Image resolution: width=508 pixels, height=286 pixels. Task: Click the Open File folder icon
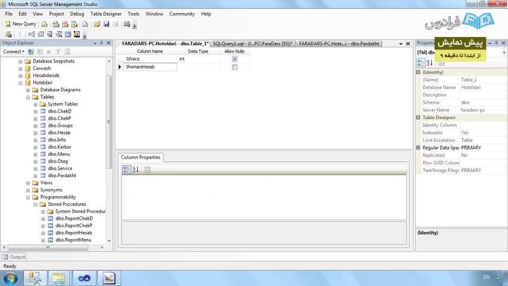tap(97, 24)
